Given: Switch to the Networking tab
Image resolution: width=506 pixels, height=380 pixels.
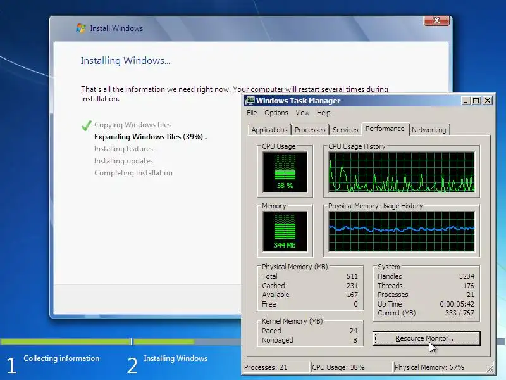Looking at the screenshot, I should [x=429, y=130].
